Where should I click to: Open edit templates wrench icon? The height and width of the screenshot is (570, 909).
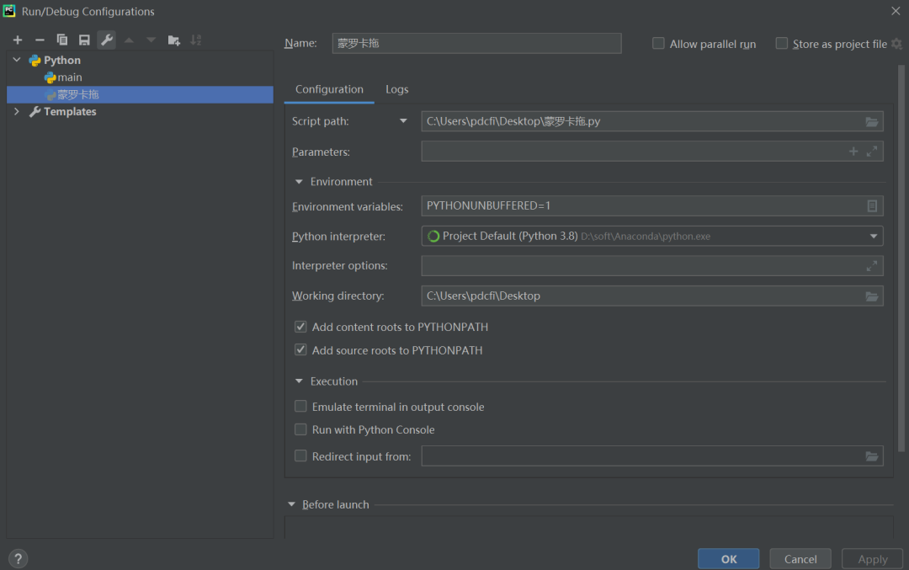107,40
